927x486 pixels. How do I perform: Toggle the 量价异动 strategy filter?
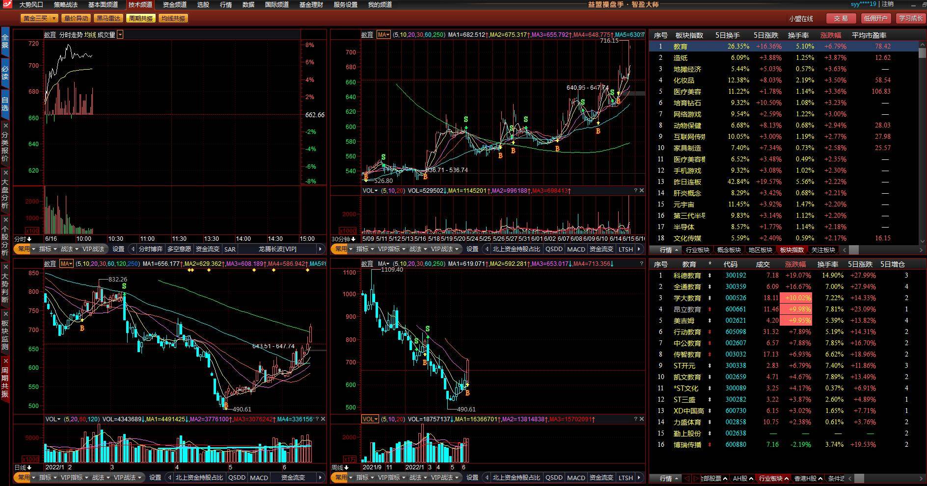[x=76, y=19]
